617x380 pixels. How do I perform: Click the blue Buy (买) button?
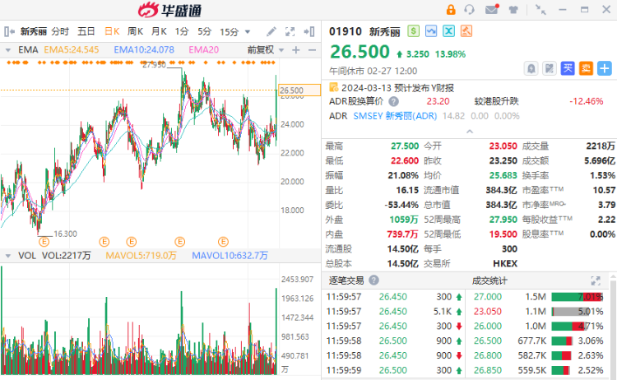[x=568, y=68]
